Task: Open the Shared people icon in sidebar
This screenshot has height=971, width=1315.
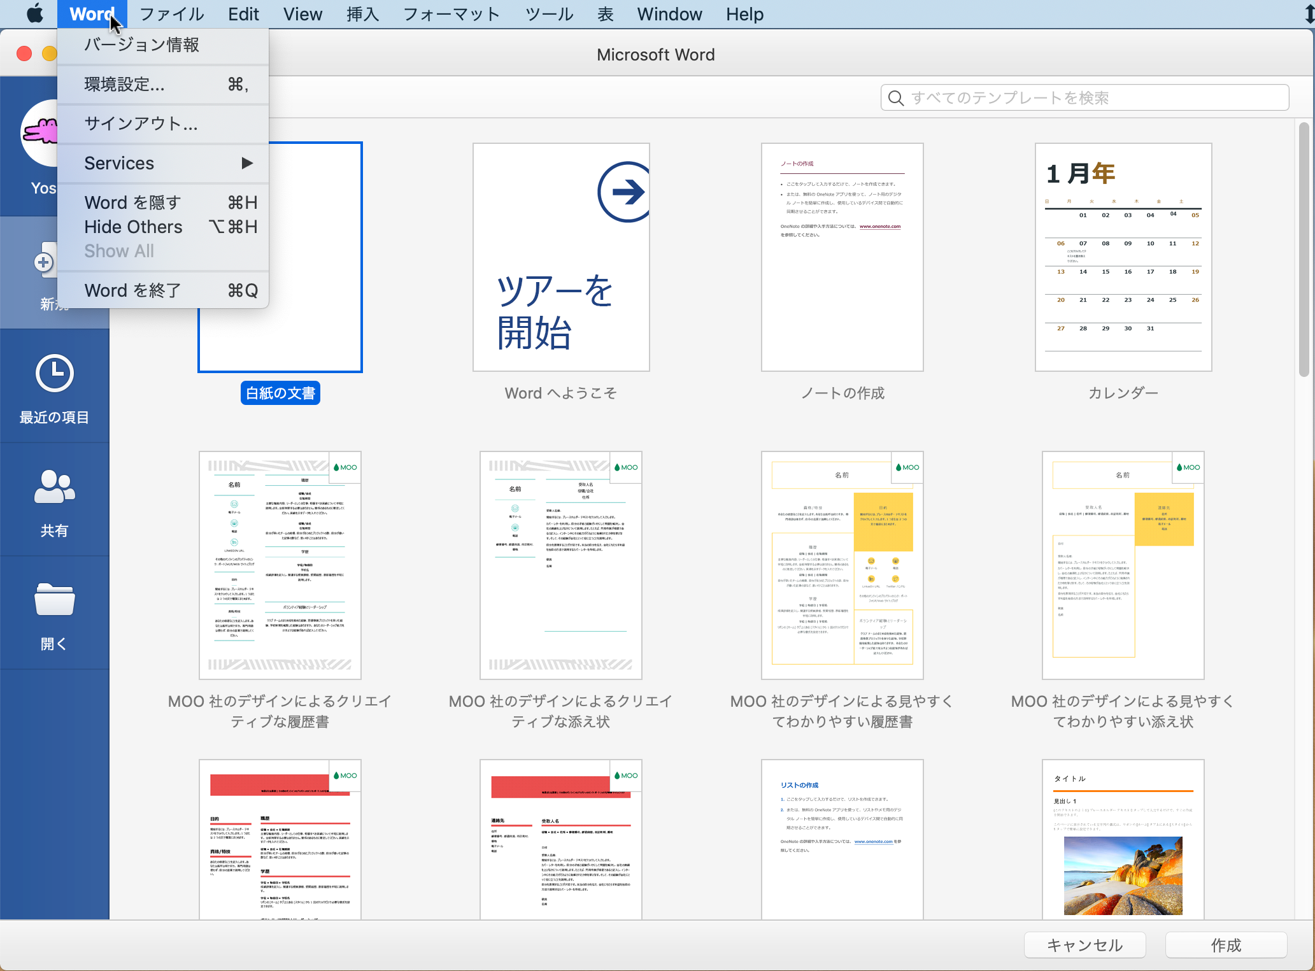Action: click(x=54, y=487)
